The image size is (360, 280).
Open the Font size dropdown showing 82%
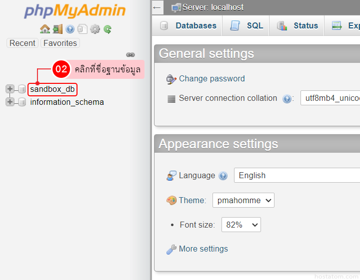(241, 225)
